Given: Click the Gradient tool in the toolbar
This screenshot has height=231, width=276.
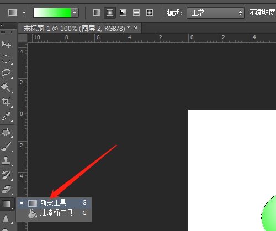Looking at the screenshot, I should pyautogui.click(x=7, y=204).
